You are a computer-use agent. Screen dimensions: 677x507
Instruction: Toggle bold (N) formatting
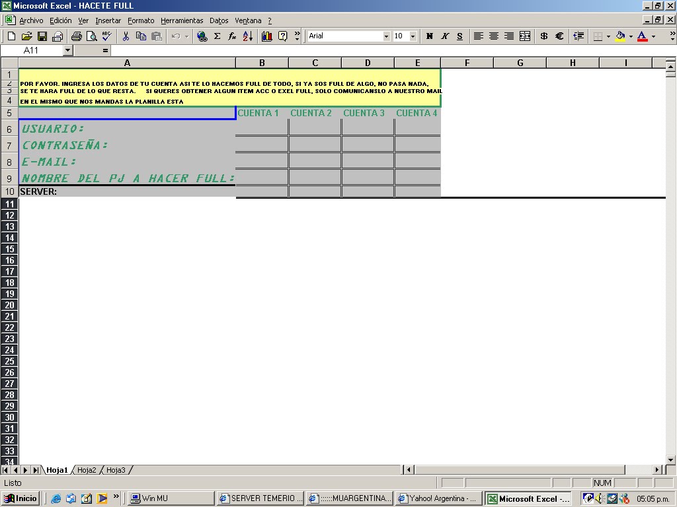tap(429, 36)
